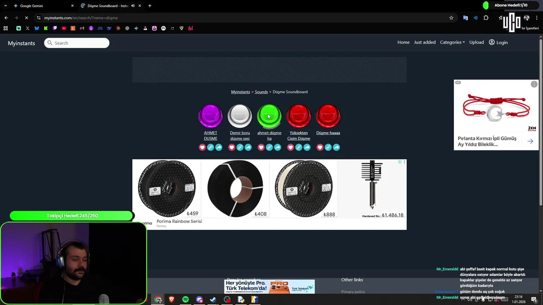
Task: Favorite the AHMET DUSME sound with the heart
Action: pyautogui.click(x=202, y=147)
